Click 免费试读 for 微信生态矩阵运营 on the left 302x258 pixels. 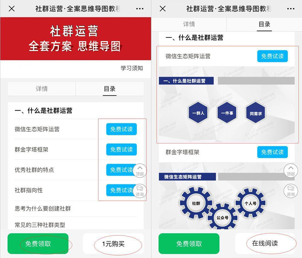pos(121,129)
